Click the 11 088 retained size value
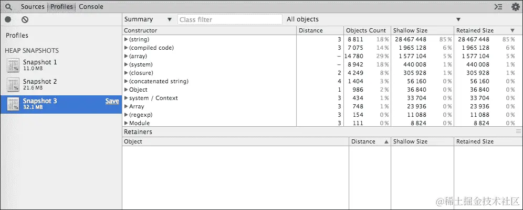The height and width of the screenshot is (210, 523). click(479, 115)
